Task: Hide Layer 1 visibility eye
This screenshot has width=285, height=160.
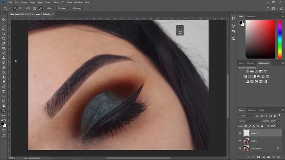Action: point(240,141)
